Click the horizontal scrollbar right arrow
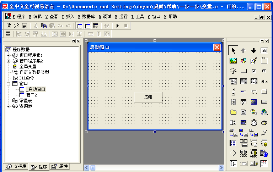 pyautogui.click(x=221, y=168)
